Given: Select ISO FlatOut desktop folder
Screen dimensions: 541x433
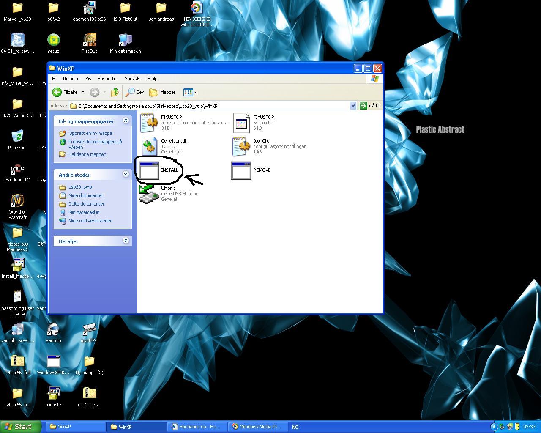Looking at the screenshot, I should pyautogui.click(x=125, y=12).
